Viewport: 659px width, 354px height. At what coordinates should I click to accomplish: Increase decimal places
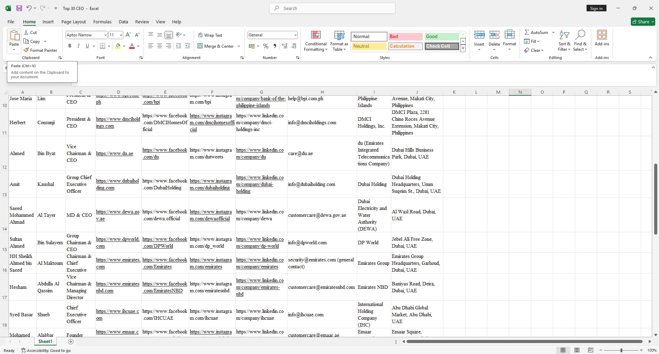[x=285, y=46]
